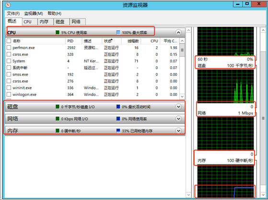Switch to the 内存 tab
The image size is (268, 200).
coord(45,22)
